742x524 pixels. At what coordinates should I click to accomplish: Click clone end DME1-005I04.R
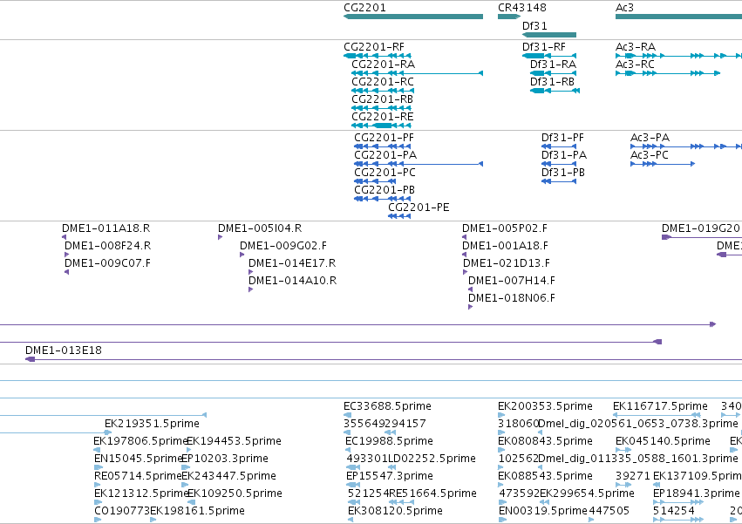(220, 237)
